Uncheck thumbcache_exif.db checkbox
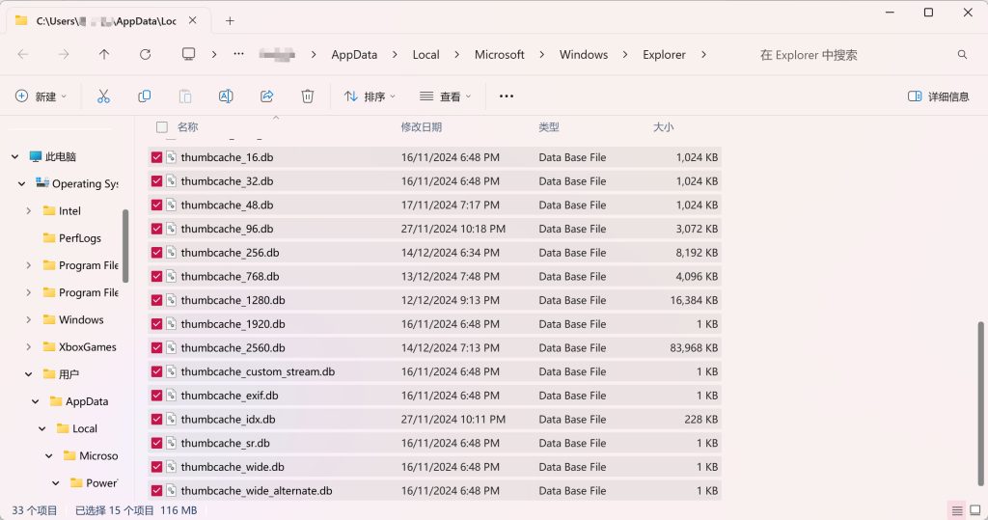Screen dimensions: 988x520 pyautogui.click(x=157, y=396)
